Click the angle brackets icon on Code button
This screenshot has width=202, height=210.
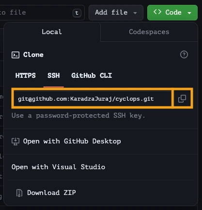click(x=157, y=12)
